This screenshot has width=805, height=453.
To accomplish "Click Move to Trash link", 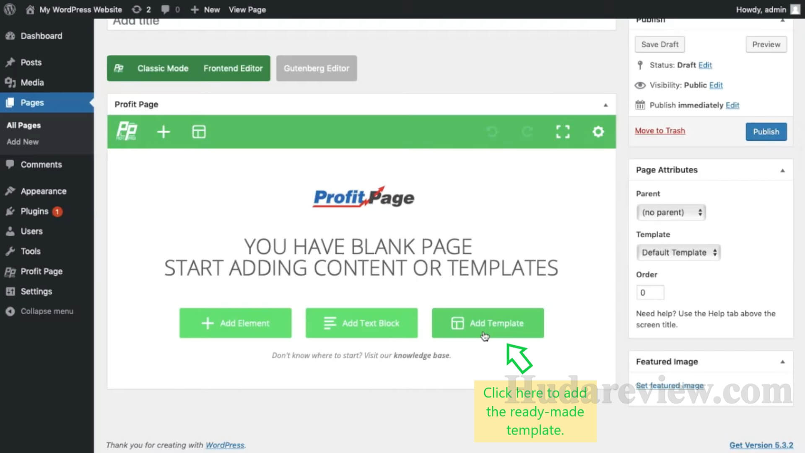I will click(660, 130).
